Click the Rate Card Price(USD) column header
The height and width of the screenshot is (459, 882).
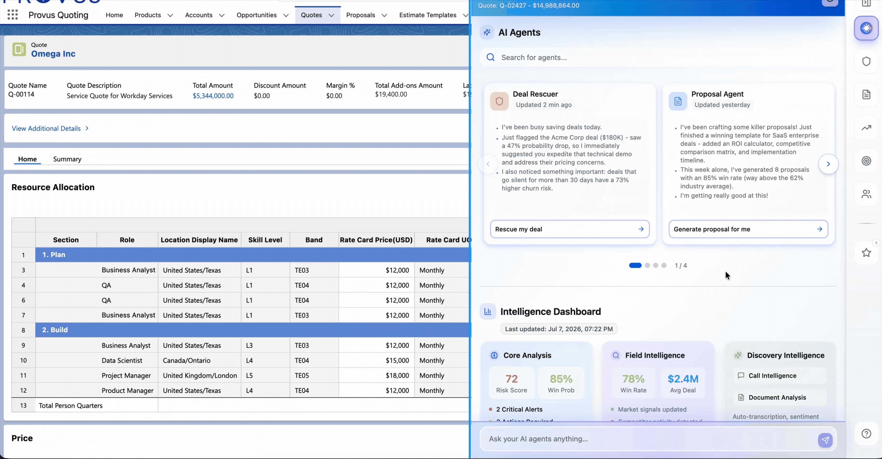376,240
